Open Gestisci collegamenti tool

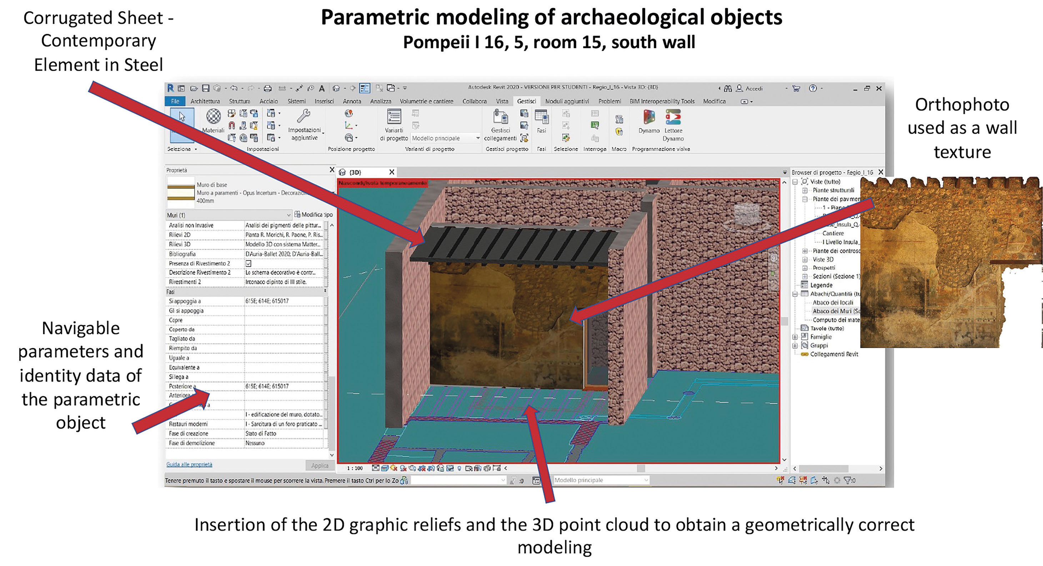(x=501, y=125)
